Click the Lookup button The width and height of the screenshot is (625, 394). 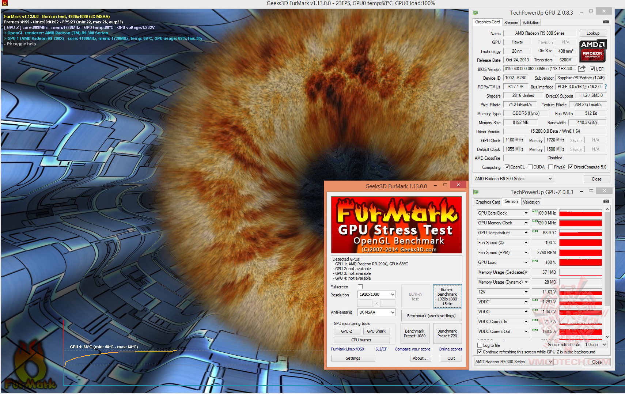593,33
